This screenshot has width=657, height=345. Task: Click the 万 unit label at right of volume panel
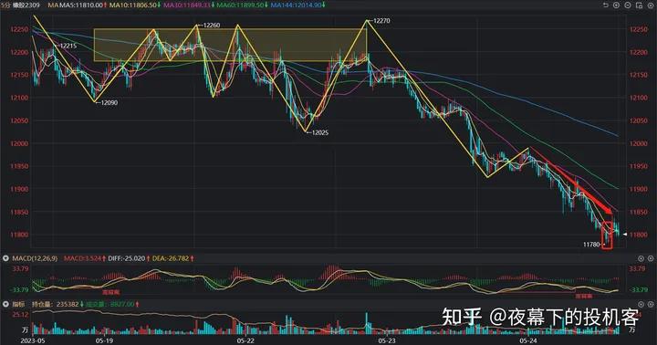click(631, 329)
